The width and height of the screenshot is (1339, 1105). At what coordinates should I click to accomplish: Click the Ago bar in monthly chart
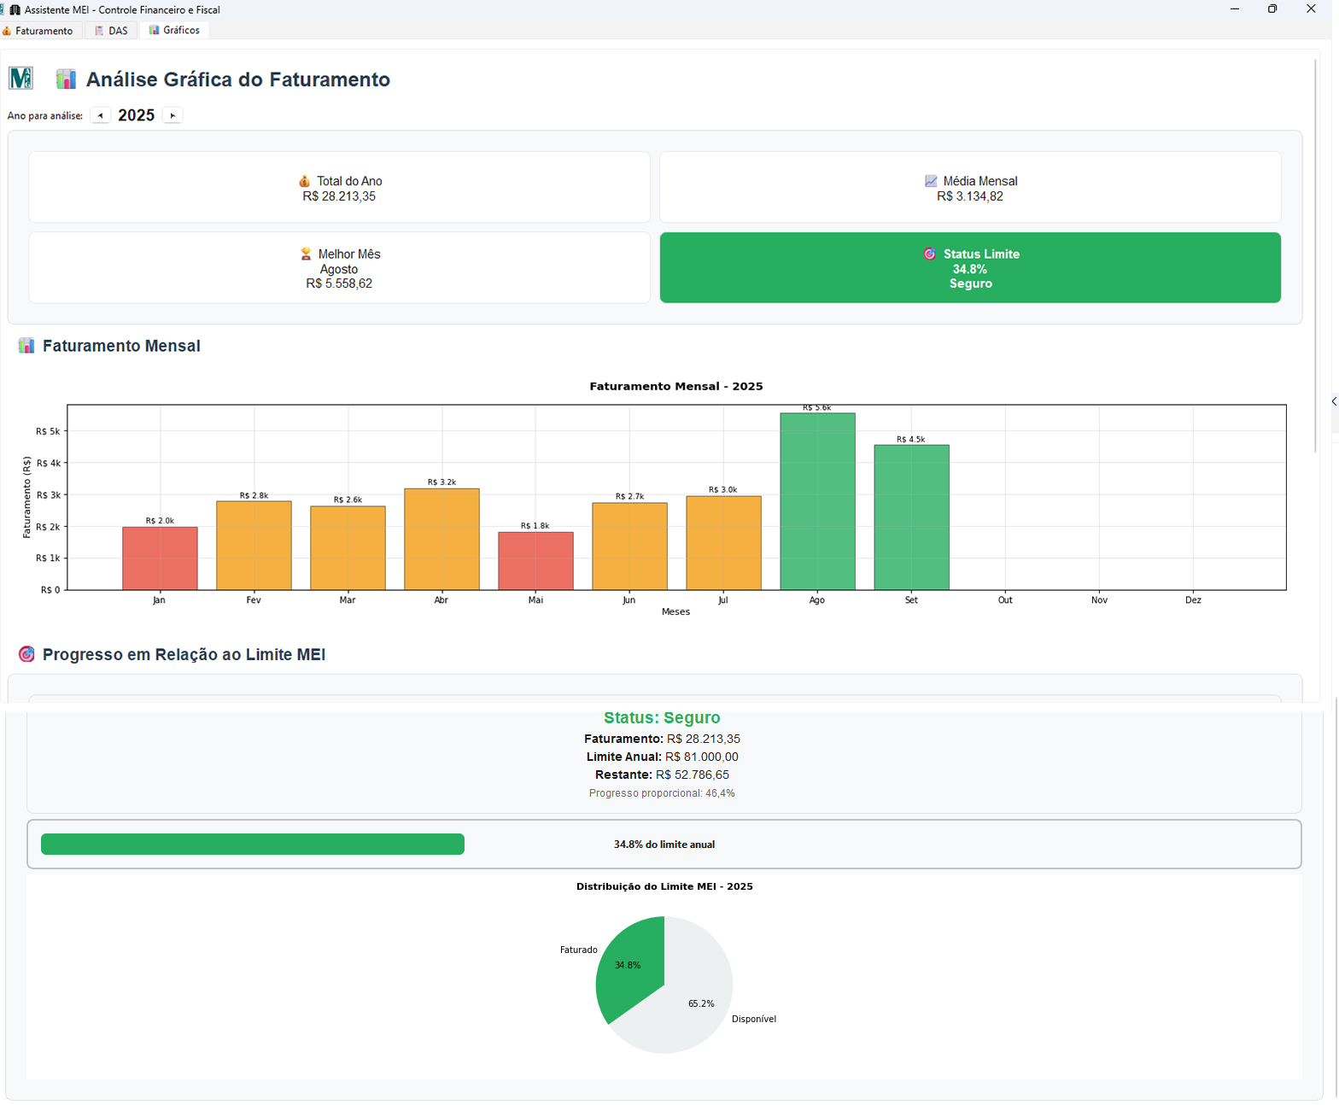(817, 502)
